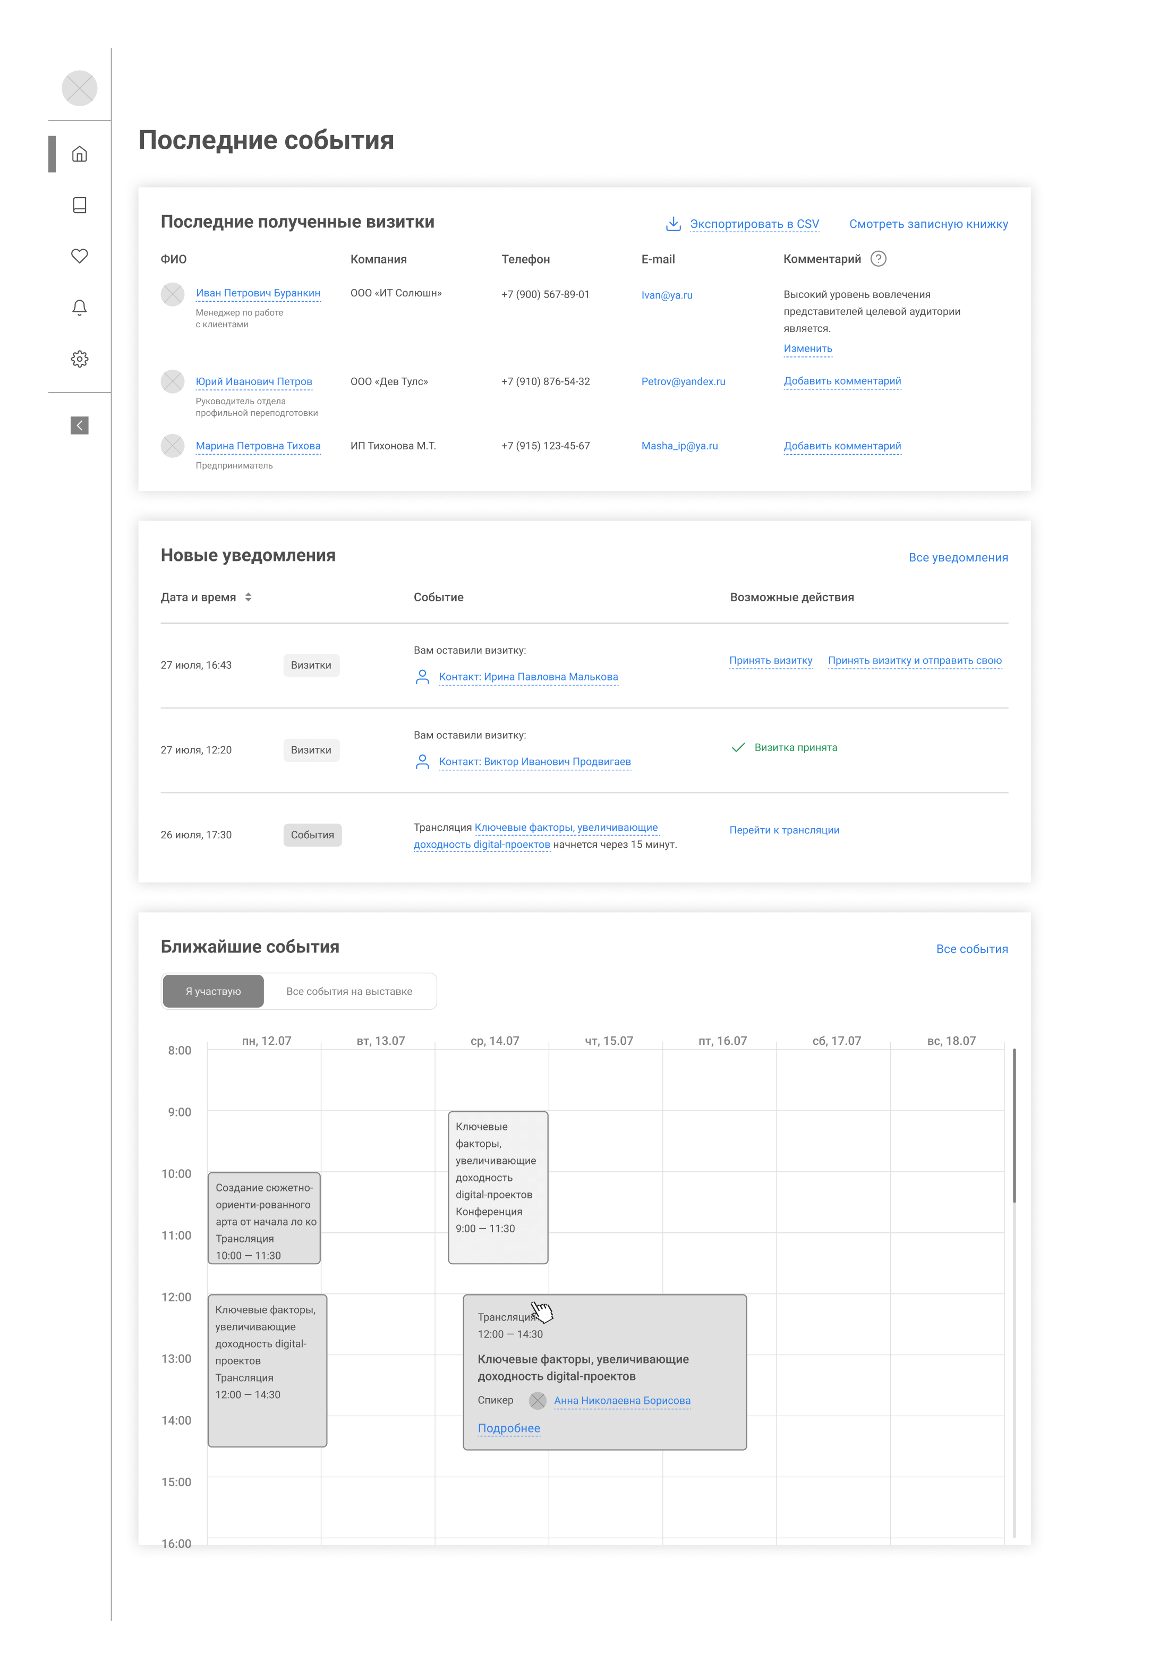
Task: Click the "Визитки" tag on 27 июля 16:43
Action: click(311, 665)
